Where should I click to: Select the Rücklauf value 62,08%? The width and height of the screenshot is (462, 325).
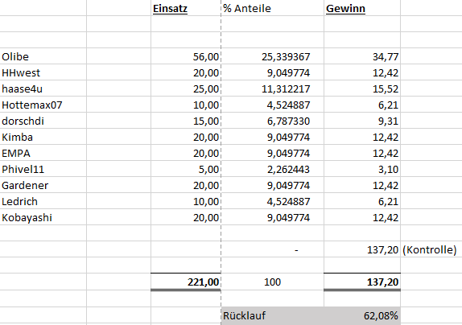pos(362,315)
